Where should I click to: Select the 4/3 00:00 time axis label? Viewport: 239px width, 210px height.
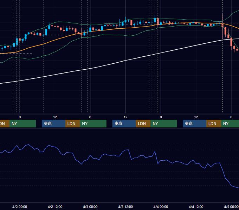pyautogui.click(x=90, y=206)
